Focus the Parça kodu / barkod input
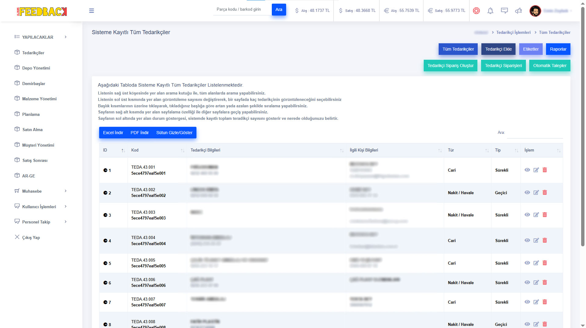This screenshot has height=328, width=586. click(x=242, y=9)
